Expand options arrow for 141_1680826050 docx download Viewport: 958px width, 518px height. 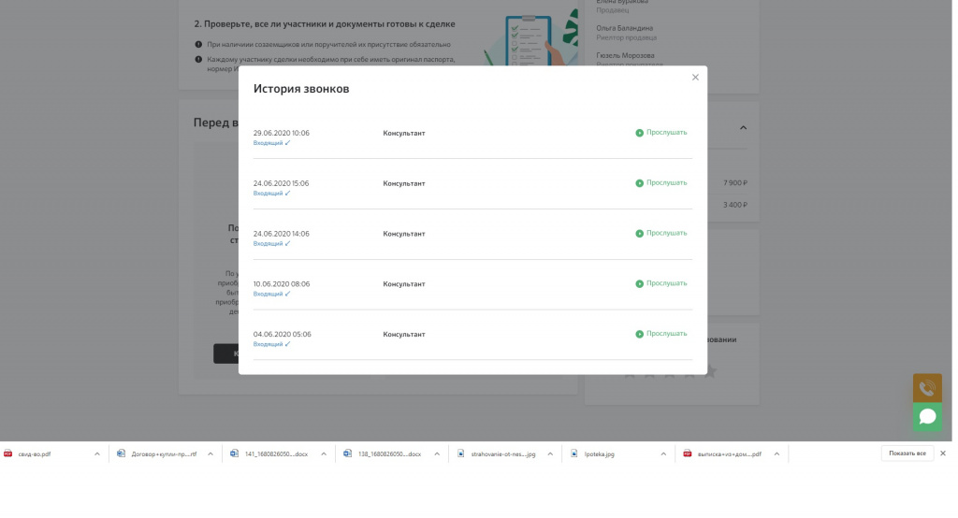point(324,453)
